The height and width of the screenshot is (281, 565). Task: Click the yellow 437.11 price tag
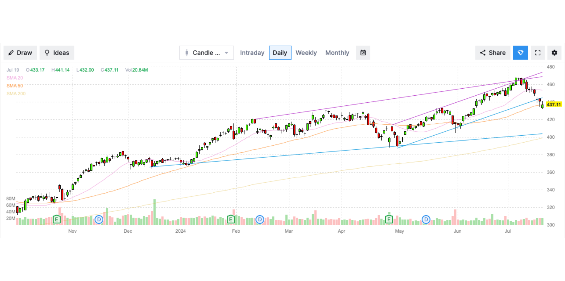click(554, 104)
